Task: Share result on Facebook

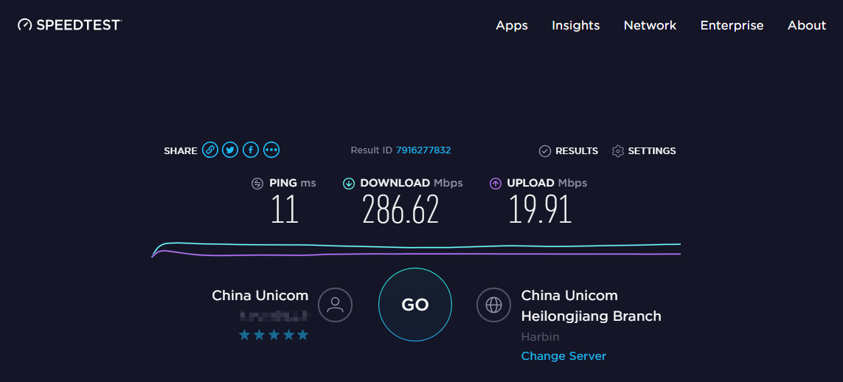Action: 251,150
